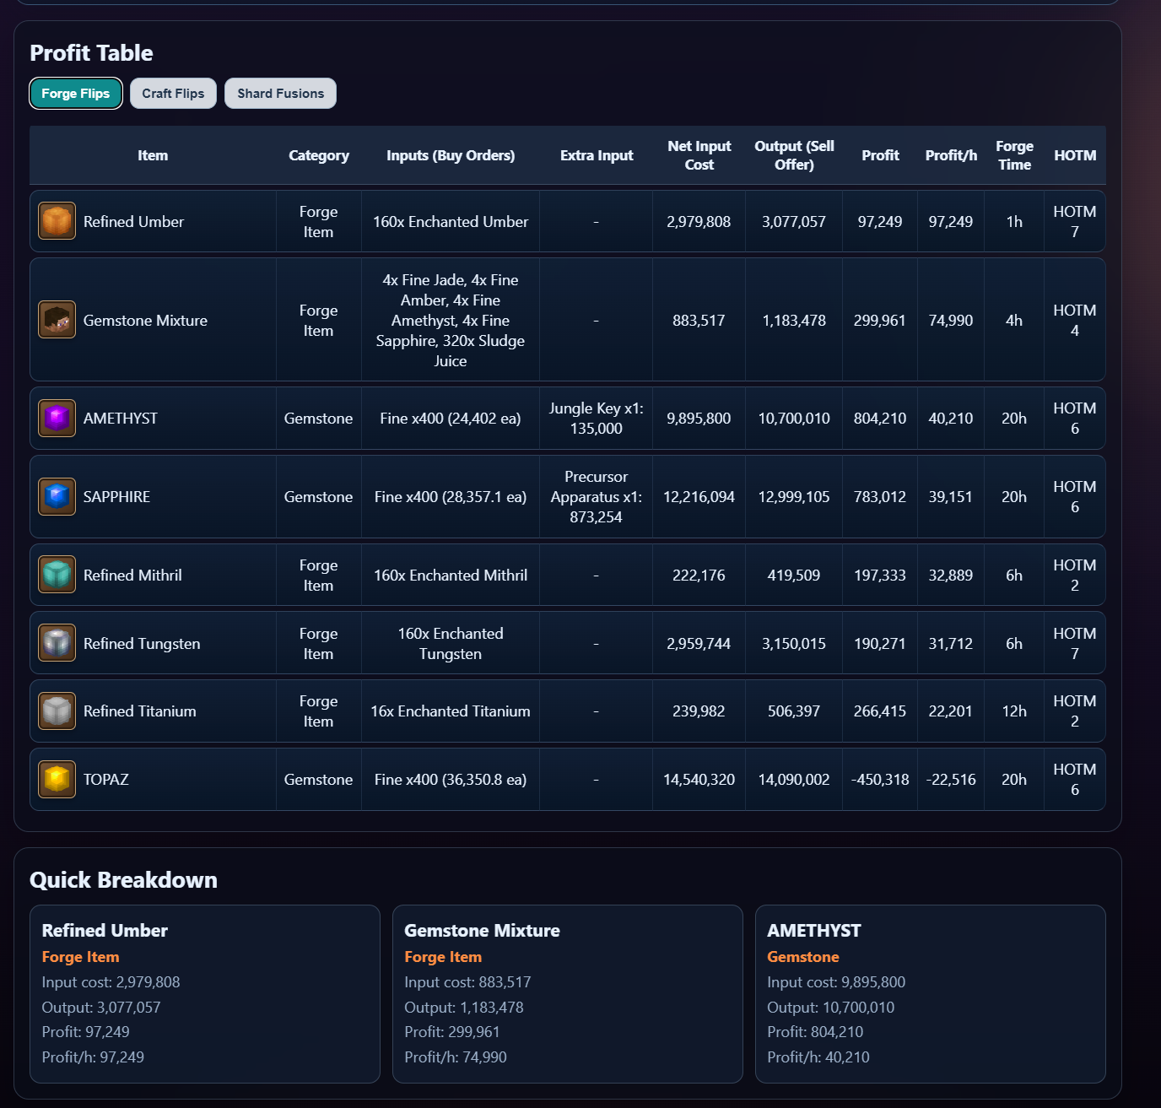Click the 160x Enchanted Mithril input cell
1161x1108 pixels.
[451, 575]
